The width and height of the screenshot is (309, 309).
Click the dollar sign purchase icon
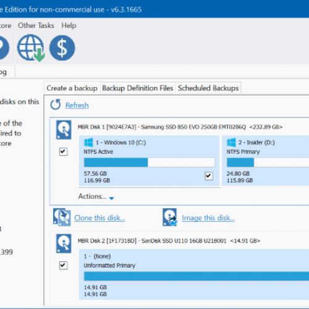(x=62, y=48)
